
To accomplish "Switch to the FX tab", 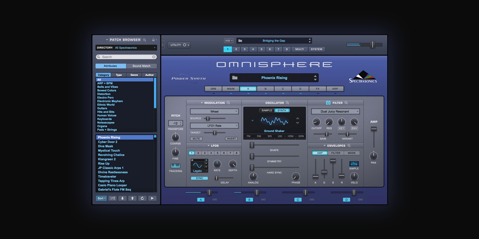I will [x=318, y=89].
